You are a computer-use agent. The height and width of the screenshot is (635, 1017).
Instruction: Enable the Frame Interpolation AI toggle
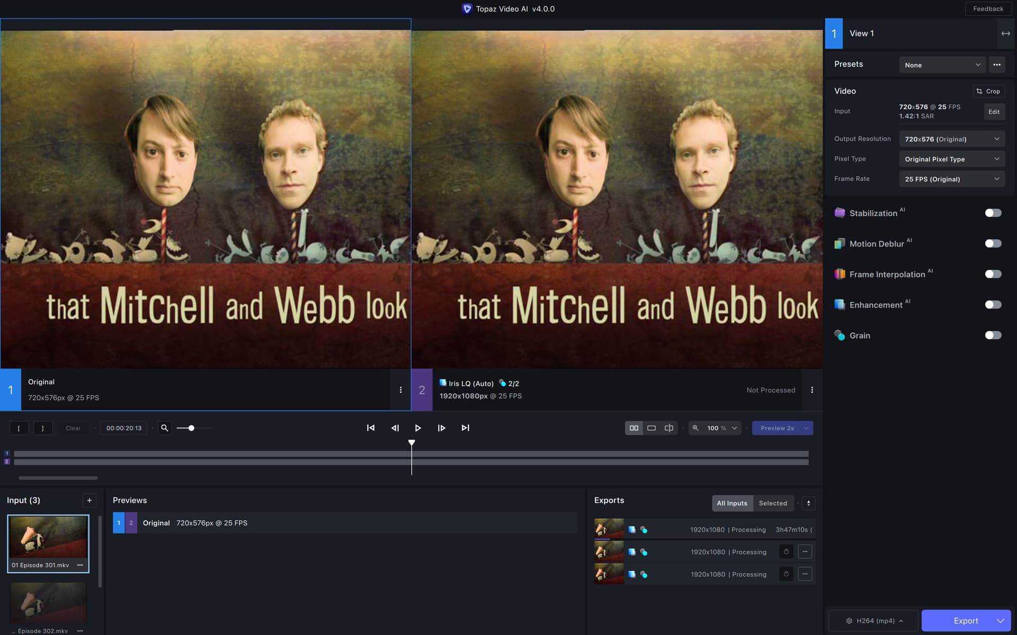click(993, 274)
